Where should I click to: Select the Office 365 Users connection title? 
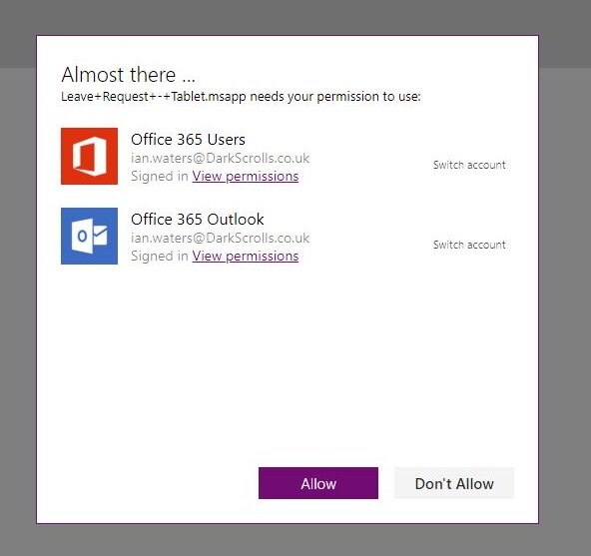[188, 140]
